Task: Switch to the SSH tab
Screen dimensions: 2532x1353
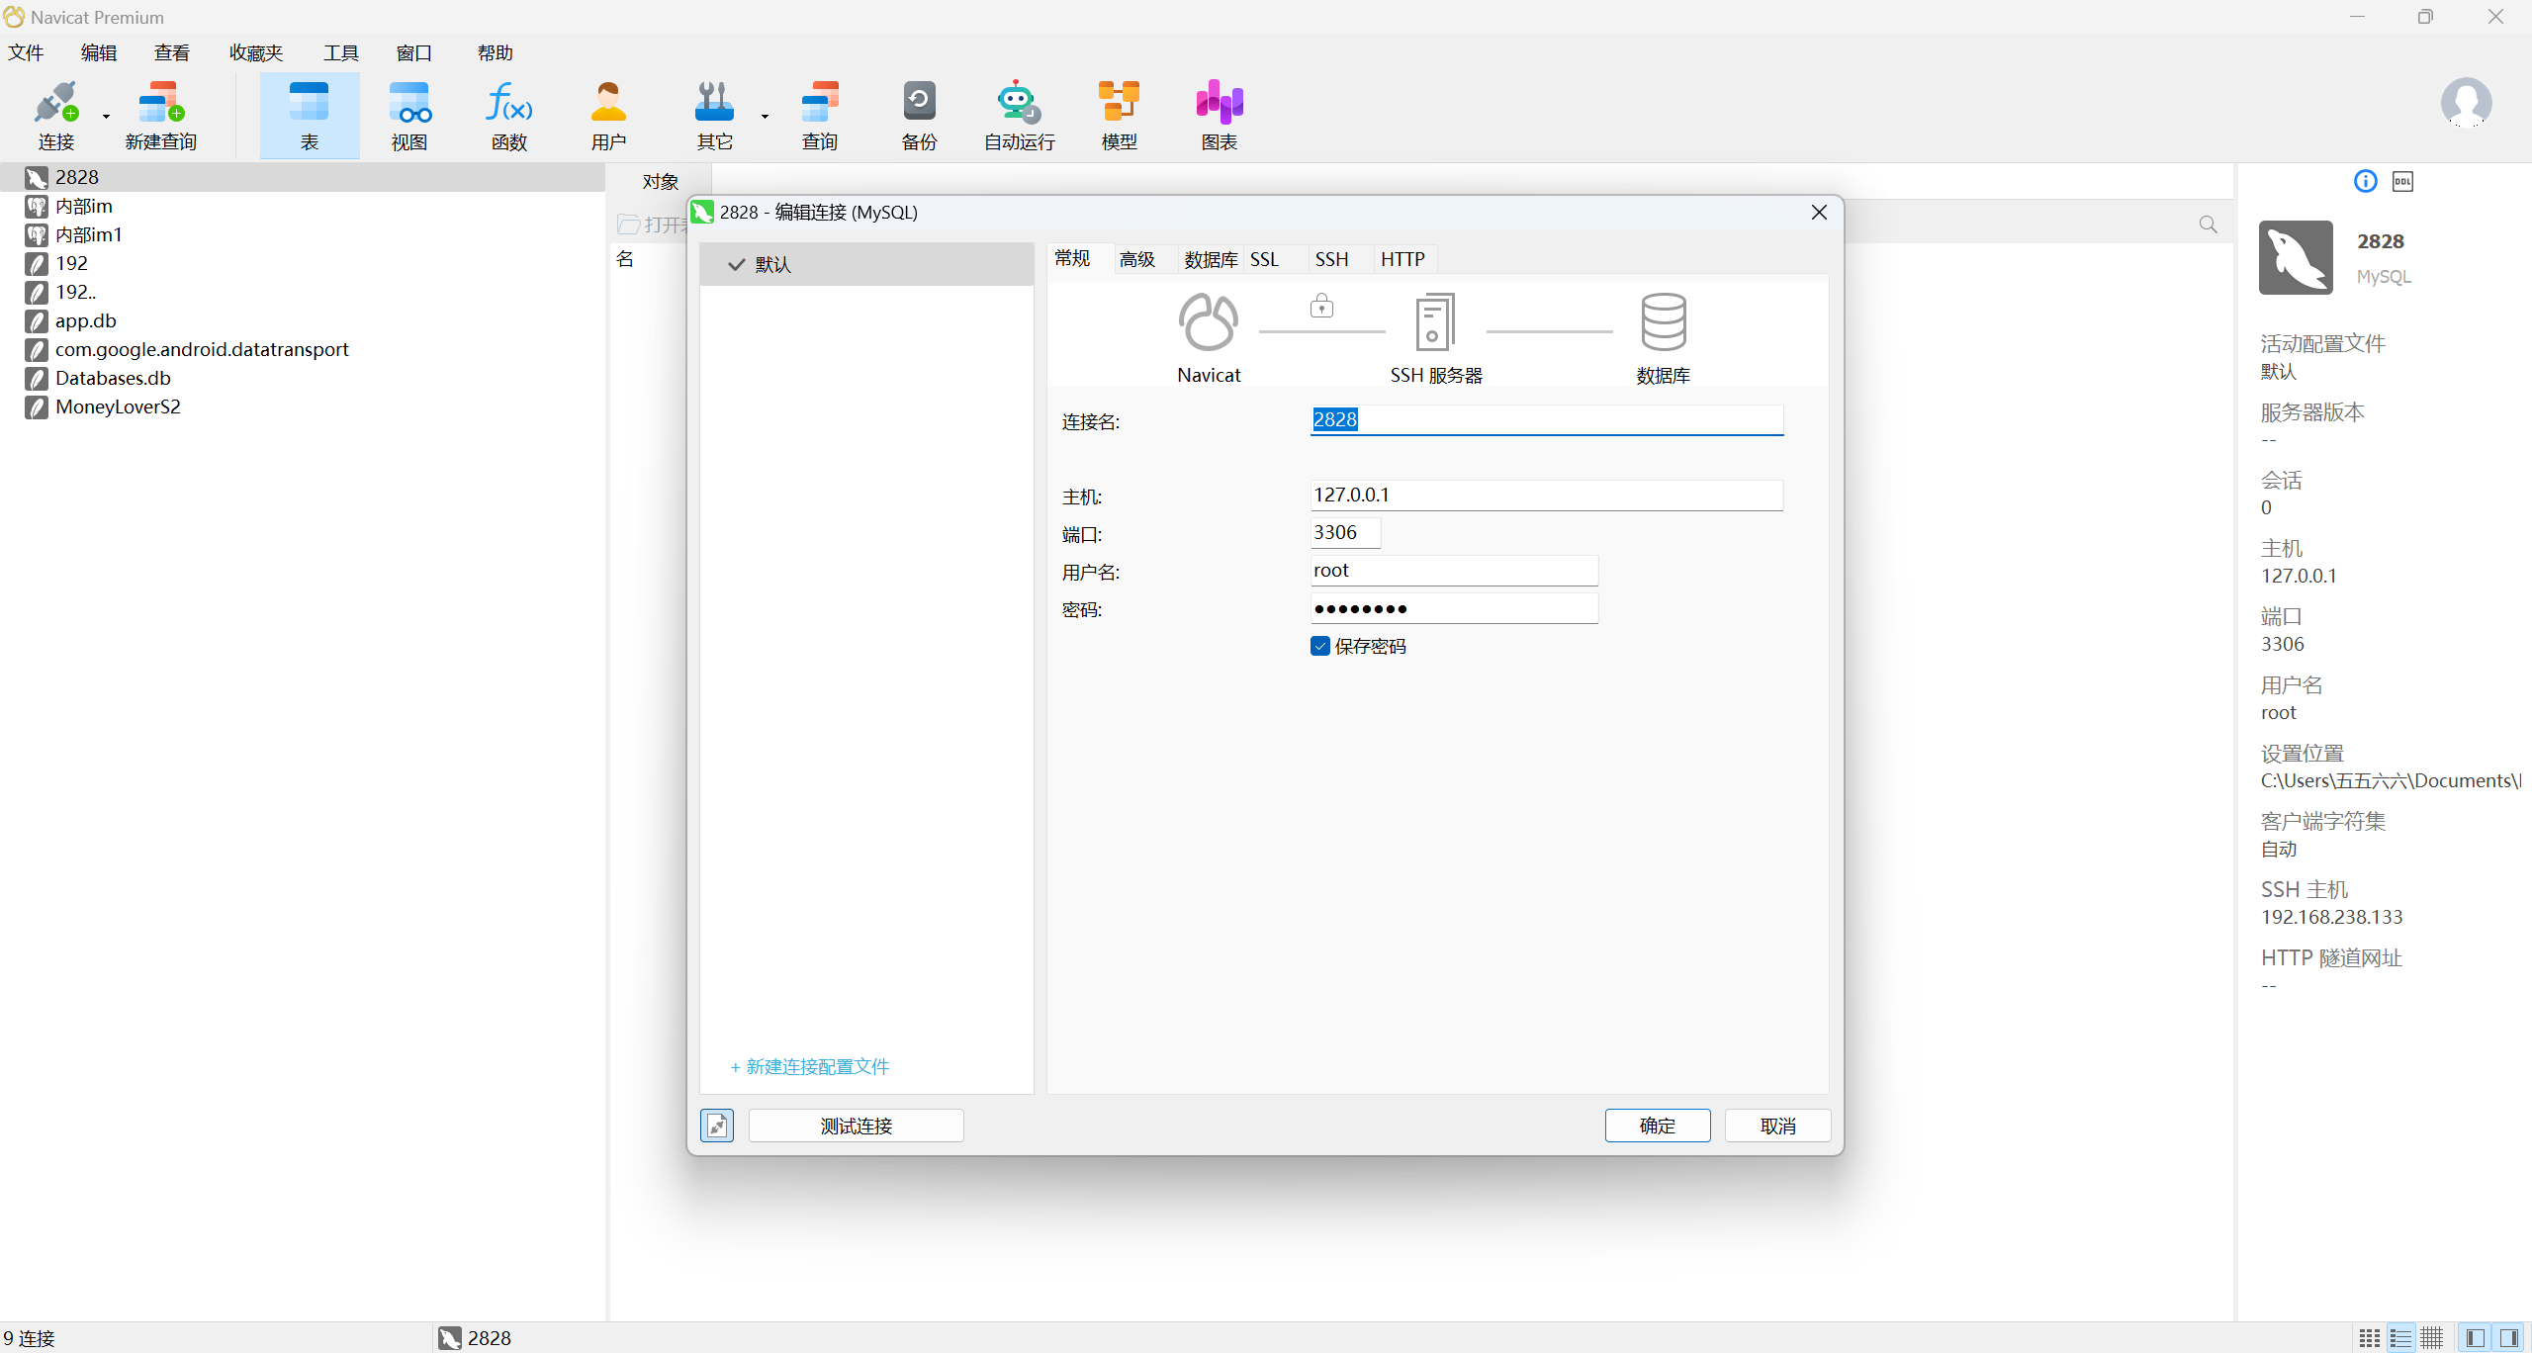Action: pyautogui.click(x=1331, y=259)
